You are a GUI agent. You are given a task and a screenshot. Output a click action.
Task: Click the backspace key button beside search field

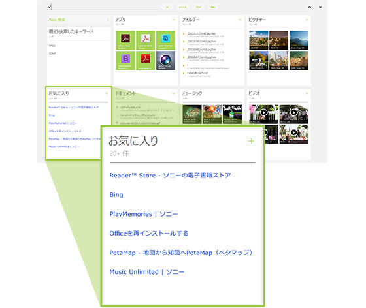(167, 7)
